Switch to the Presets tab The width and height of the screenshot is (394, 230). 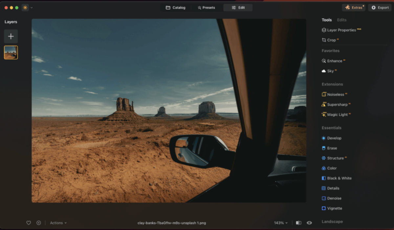pos(206,7)
